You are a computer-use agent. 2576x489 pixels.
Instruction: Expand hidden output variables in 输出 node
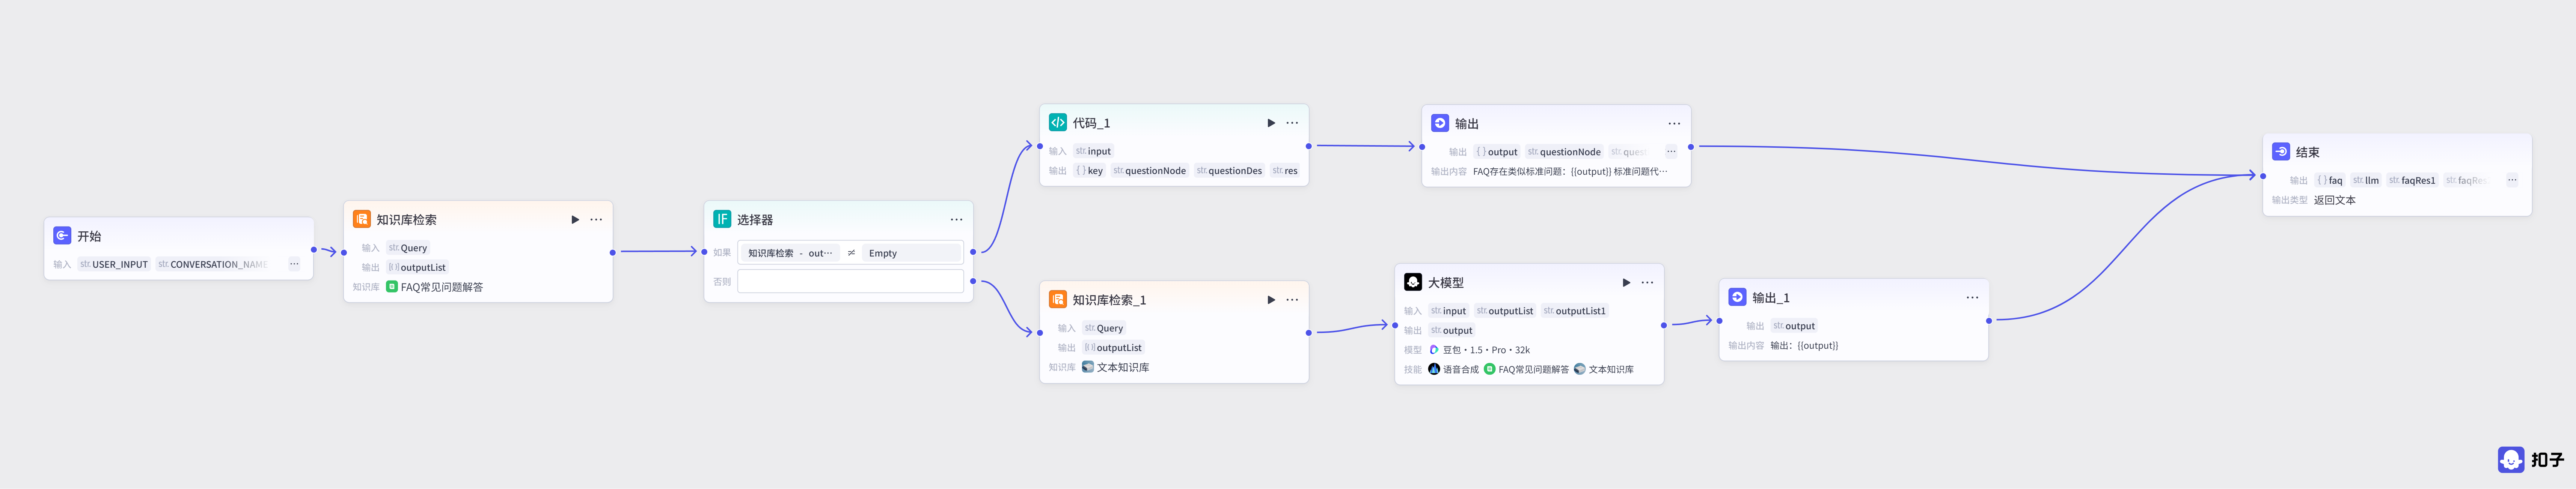tap(1671, 152)
